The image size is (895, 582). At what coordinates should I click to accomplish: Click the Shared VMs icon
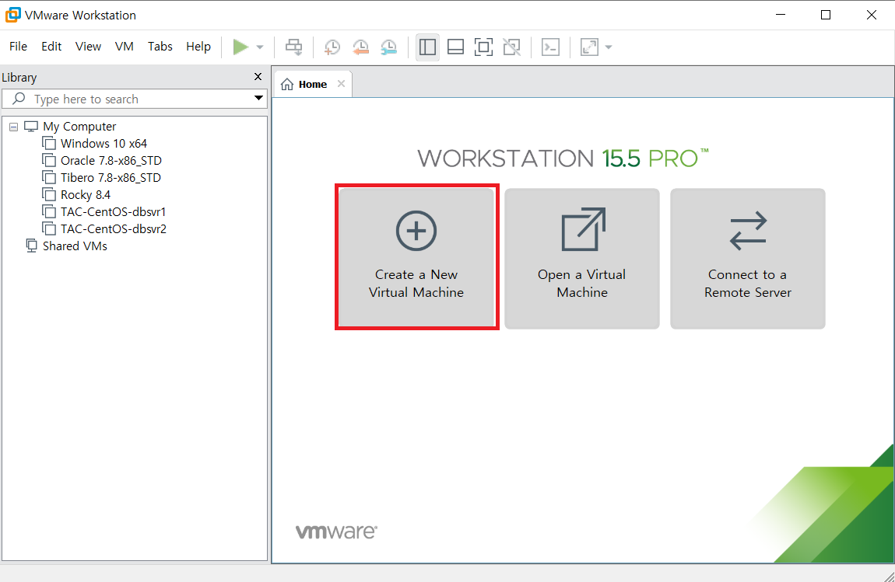[31, 246]
